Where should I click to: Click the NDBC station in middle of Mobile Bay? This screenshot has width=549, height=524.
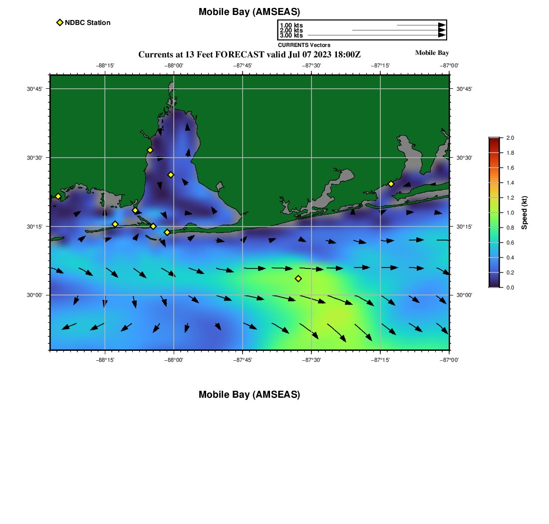pos(171,175)
